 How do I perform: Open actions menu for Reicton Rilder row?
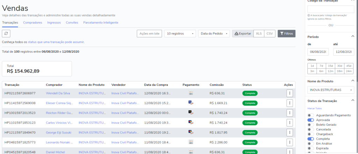289,113
